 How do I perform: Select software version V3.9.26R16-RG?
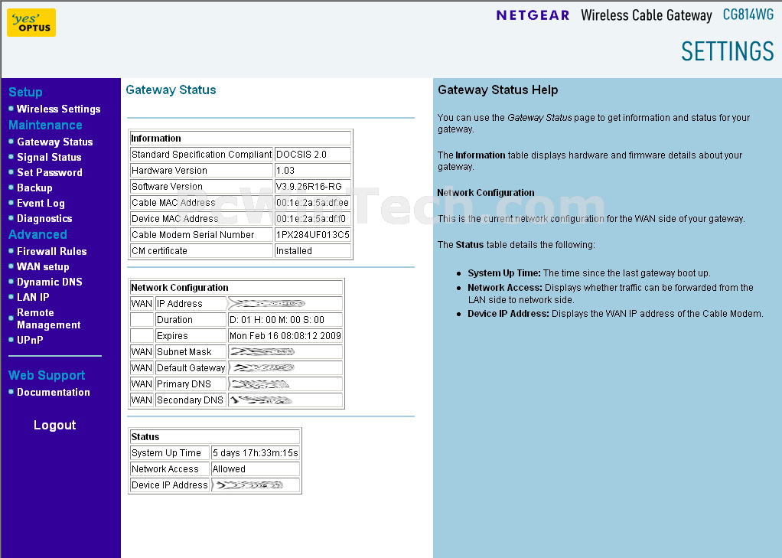[313, 186]
